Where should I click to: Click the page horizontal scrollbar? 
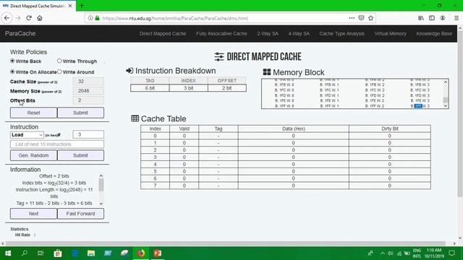pos(226,243)
